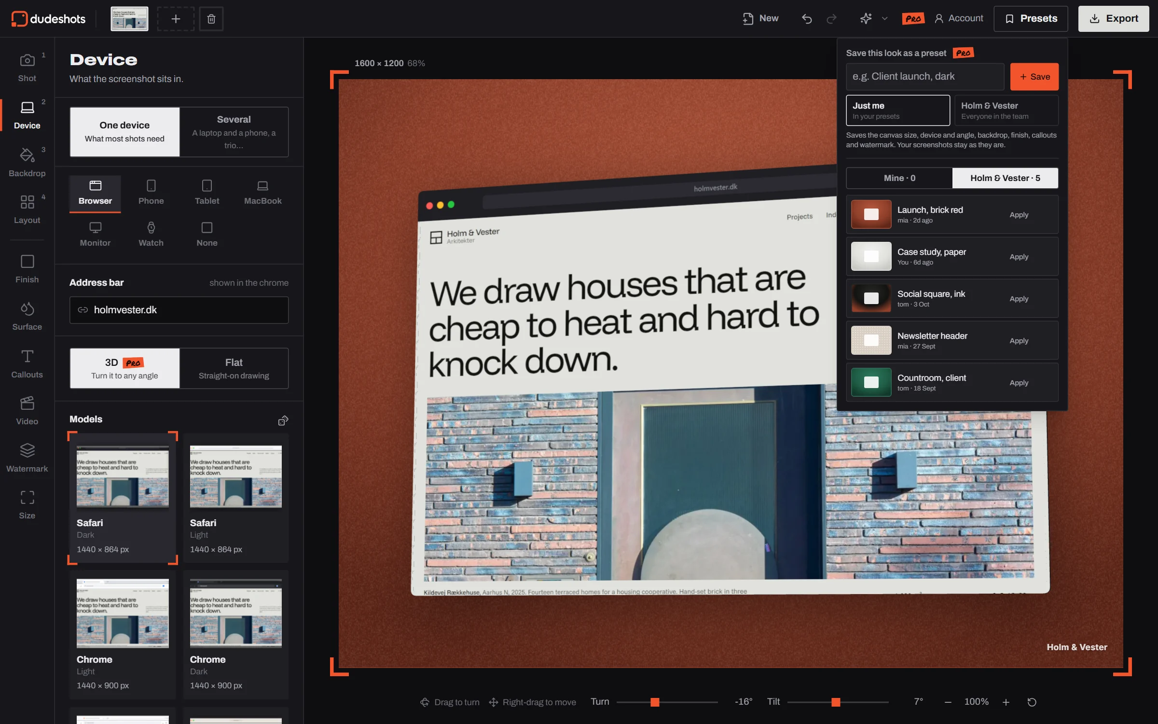This screenshot has width=1158, height=724.
Task: Reset the 3D angle
Action: [x=1032, y=702]
